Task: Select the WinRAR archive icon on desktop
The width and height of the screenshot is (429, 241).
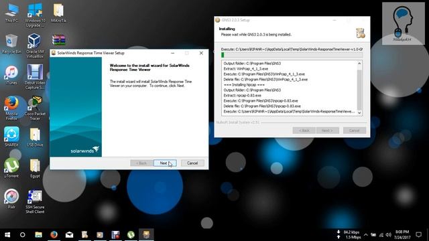Action: tap(58, 40)
